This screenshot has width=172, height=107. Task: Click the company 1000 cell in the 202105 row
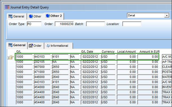click(x=24, y=62)
